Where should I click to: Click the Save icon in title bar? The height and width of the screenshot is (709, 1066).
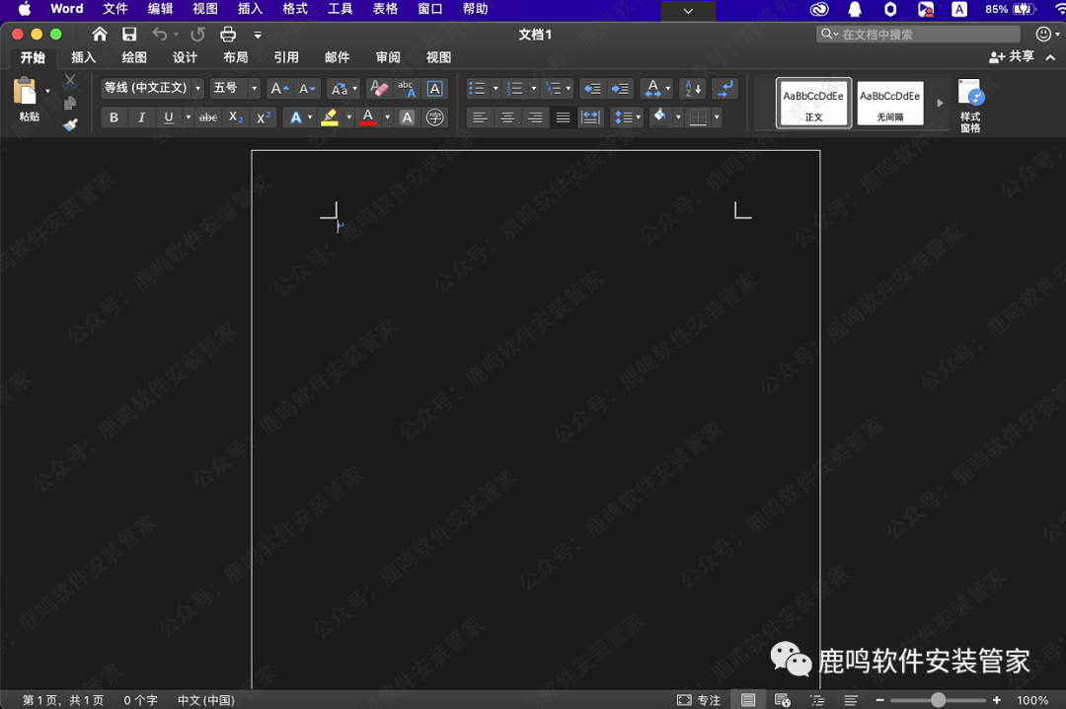pos(129,35)
